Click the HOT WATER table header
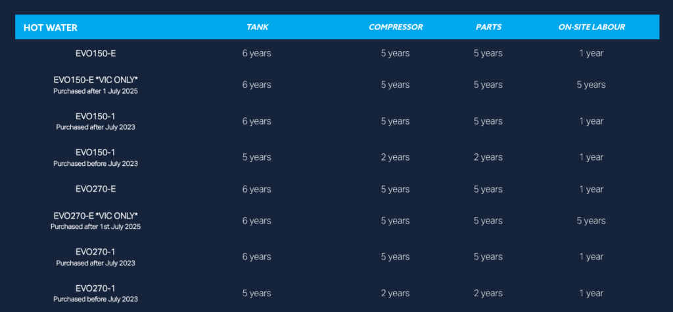The width and height of the screenshot is (673, 312). (x=51, y=28)
